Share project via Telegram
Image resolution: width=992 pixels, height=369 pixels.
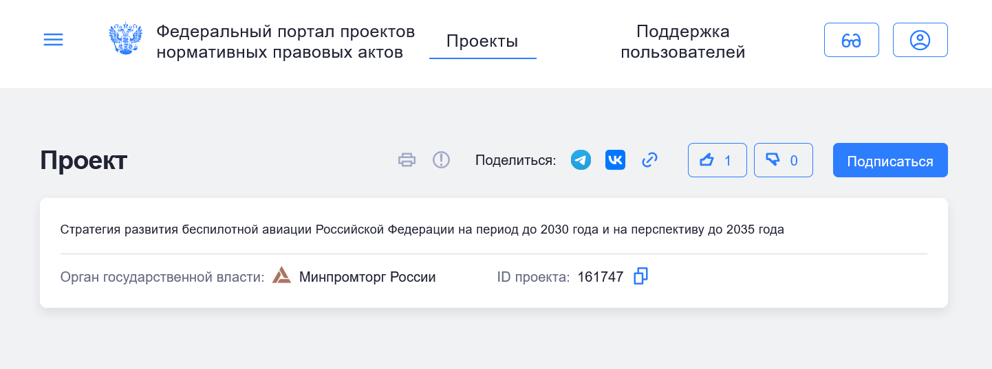click(581, 160)
